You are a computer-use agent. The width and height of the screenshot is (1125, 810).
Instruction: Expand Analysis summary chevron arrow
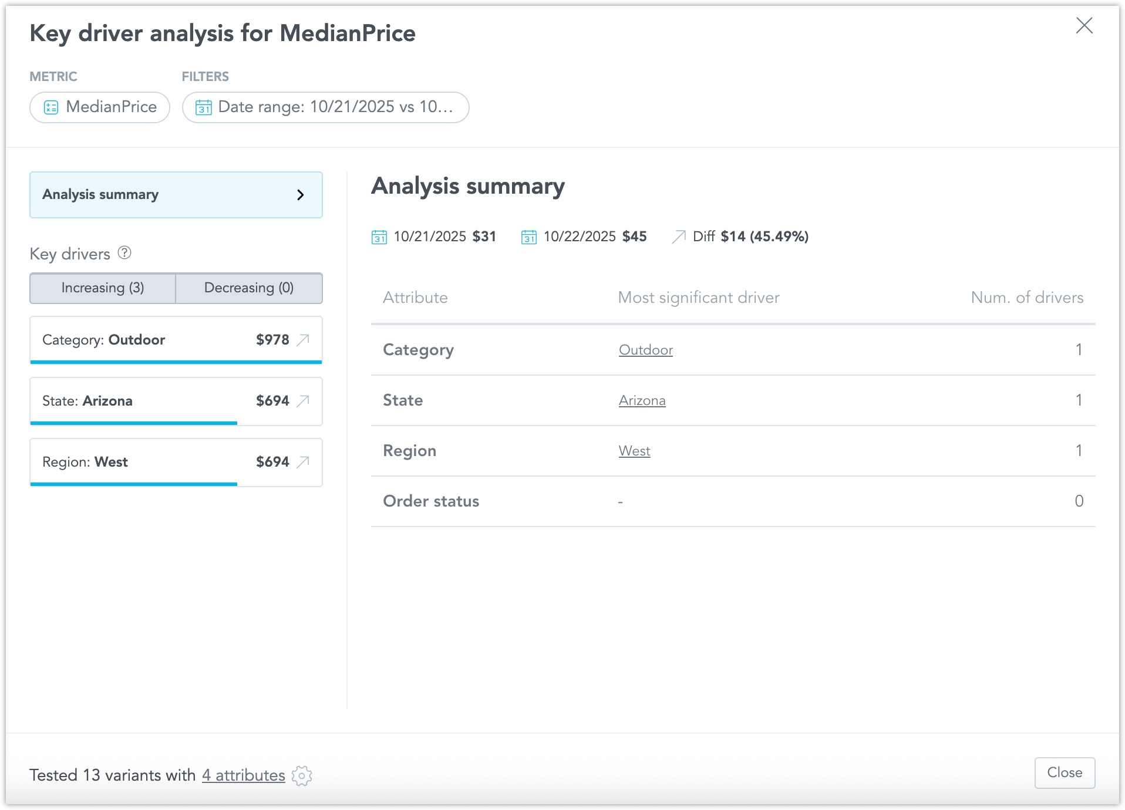(x=301, y=195)
